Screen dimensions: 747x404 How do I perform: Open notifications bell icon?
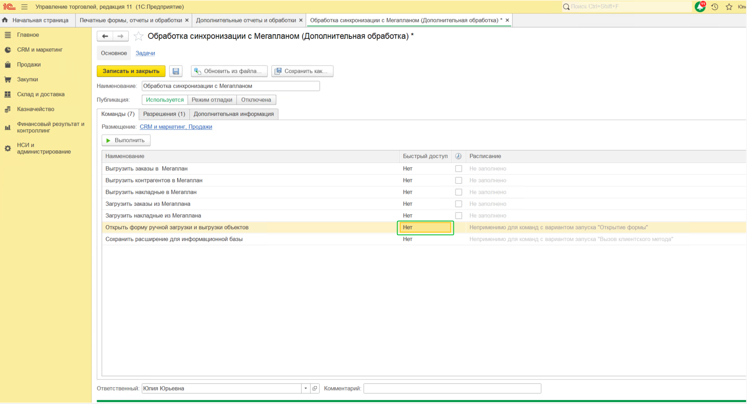click(x=700, y=6)
